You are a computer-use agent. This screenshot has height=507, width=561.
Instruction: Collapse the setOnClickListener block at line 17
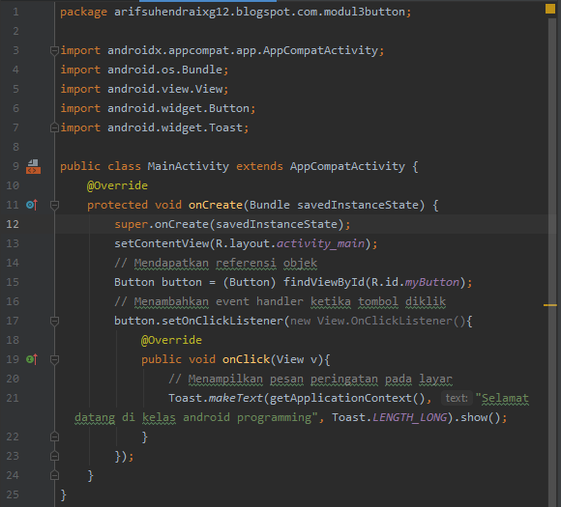[x=54, y=322]
